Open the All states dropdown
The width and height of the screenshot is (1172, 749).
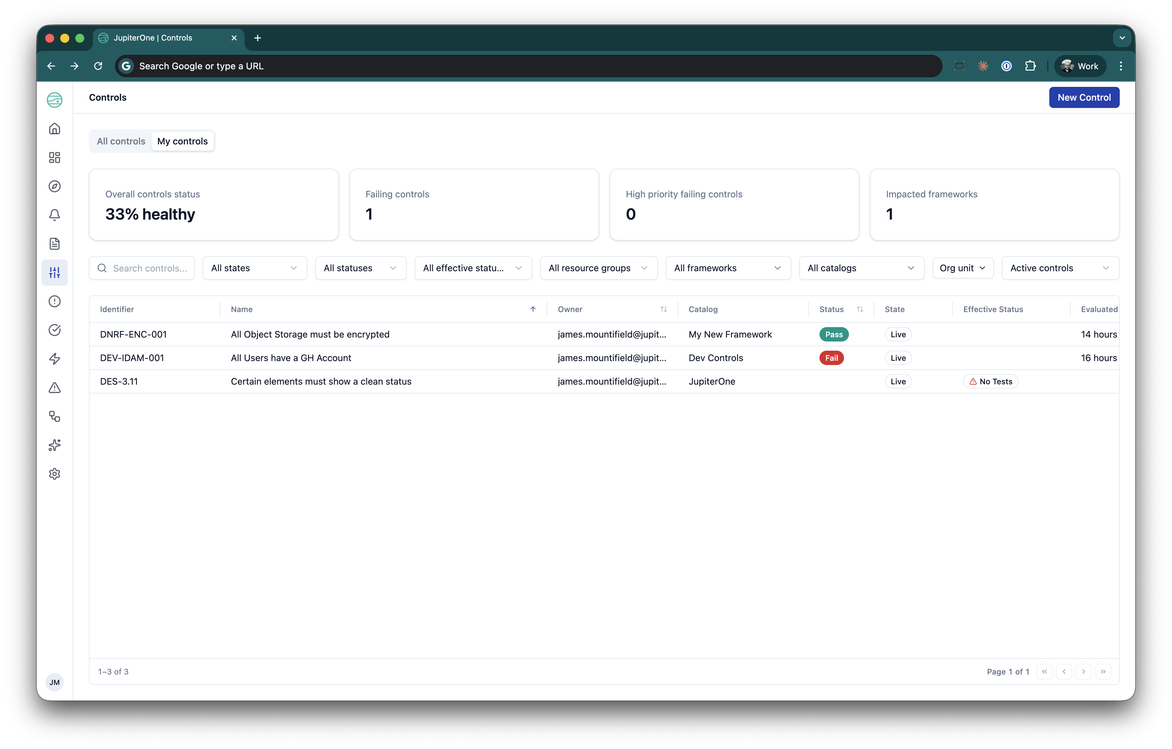254,268
